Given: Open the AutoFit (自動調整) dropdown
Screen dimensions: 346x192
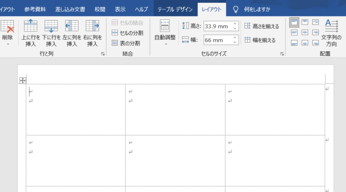Looking at the screenshot, I should point(165,33).
